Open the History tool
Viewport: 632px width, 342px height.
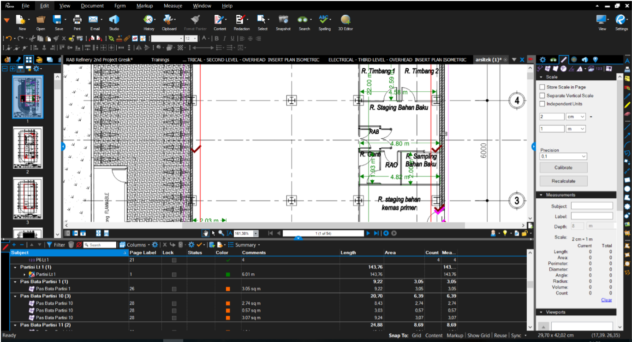pyautogui.click(x=149, y=20)
